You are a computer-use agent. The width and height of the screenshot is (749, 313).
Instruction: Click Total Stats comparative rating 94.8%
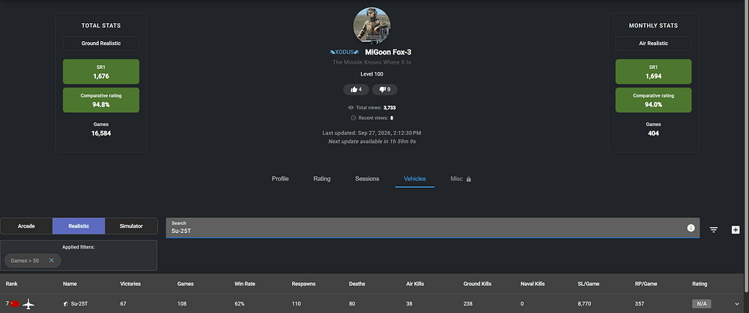coord(101,100)
